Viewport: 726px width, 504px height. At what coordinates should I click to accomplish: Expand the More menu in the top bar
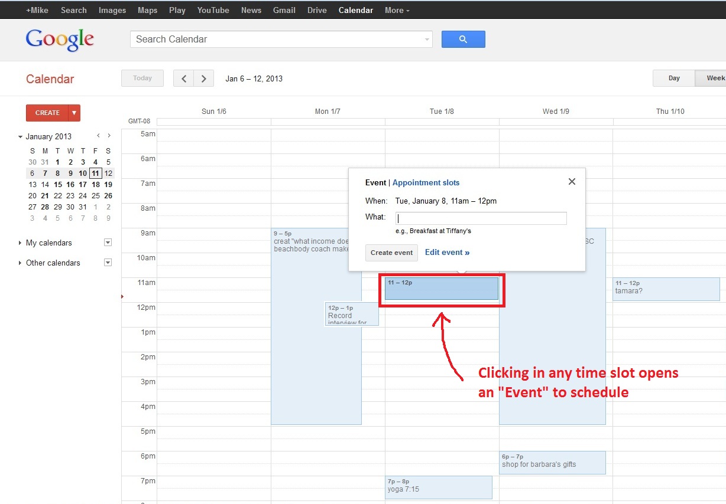397,9
